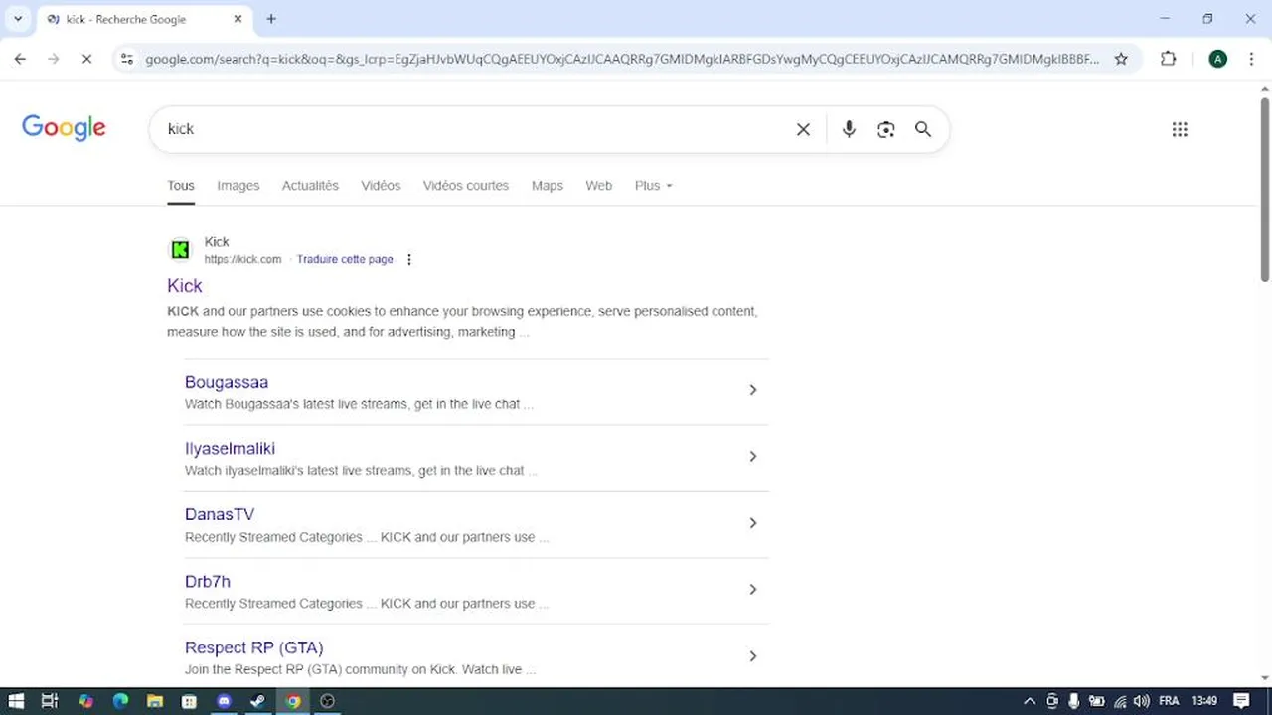1272x715 pixels.
Task: Open the 13:49 clock in the taskbar
Action: 1203,701
